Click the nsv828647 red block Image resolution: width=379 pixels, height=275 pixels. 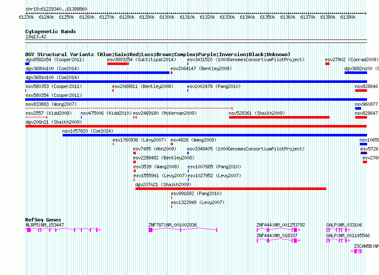pos(361,117)
